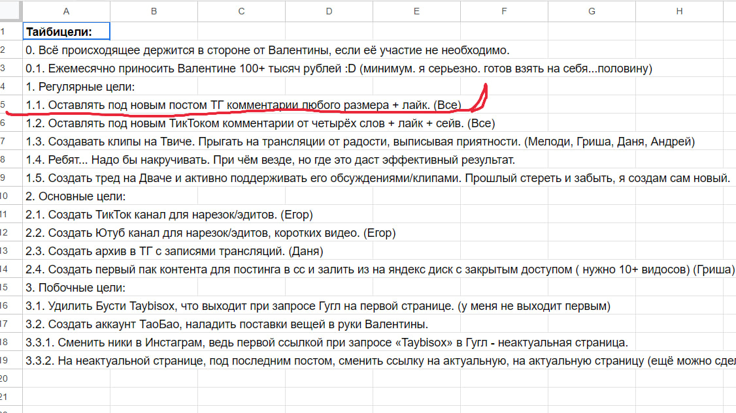Click the select-all corner box
The height and width of the screenshot is (413, 736).
pos(10,10)
